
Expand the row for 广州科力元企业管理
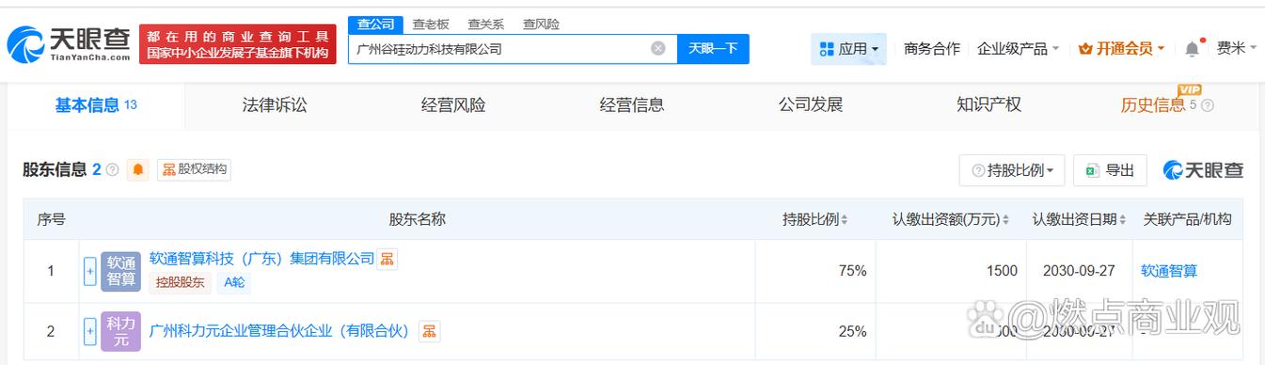[90, 331]
